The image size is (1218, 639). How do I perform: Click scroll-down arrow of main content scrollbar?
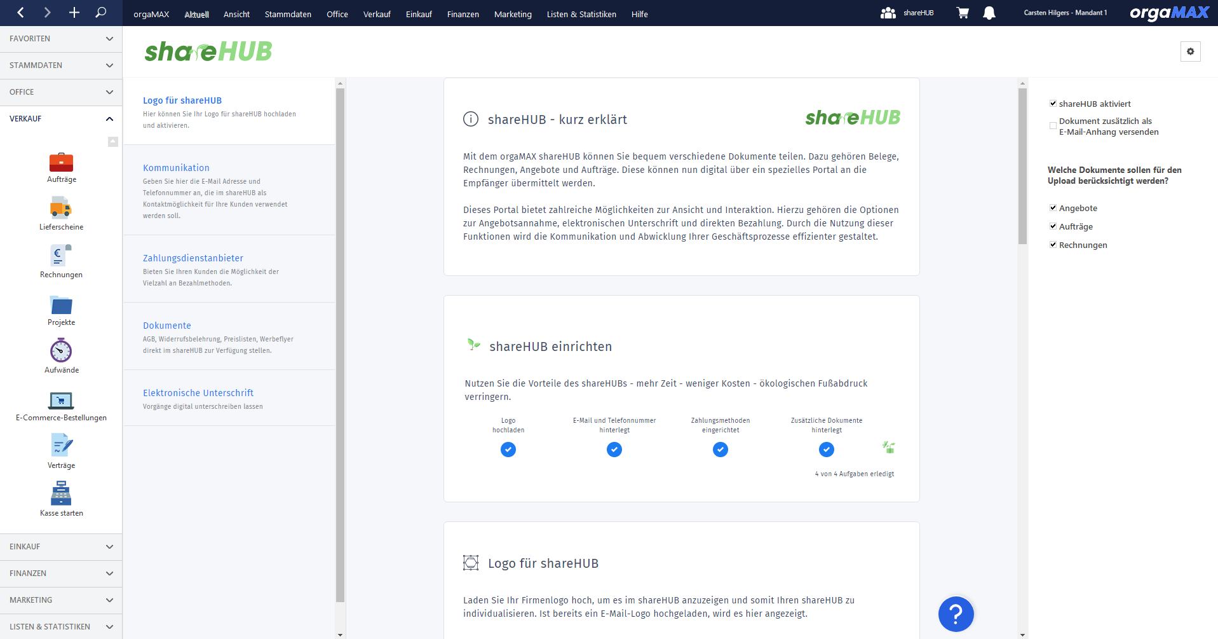click(x=1022, y=635)
